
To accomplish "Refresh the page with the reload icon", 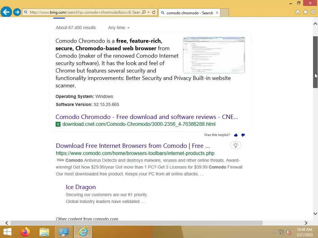I will pos(154,12).
